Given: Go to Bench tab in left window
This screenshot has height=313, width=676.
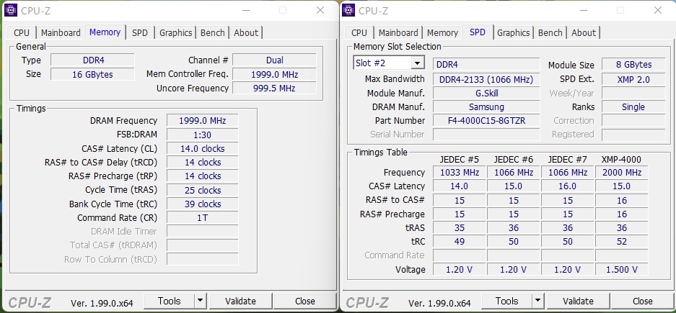Looking at the screenshot, I should [x=213, y=32].
